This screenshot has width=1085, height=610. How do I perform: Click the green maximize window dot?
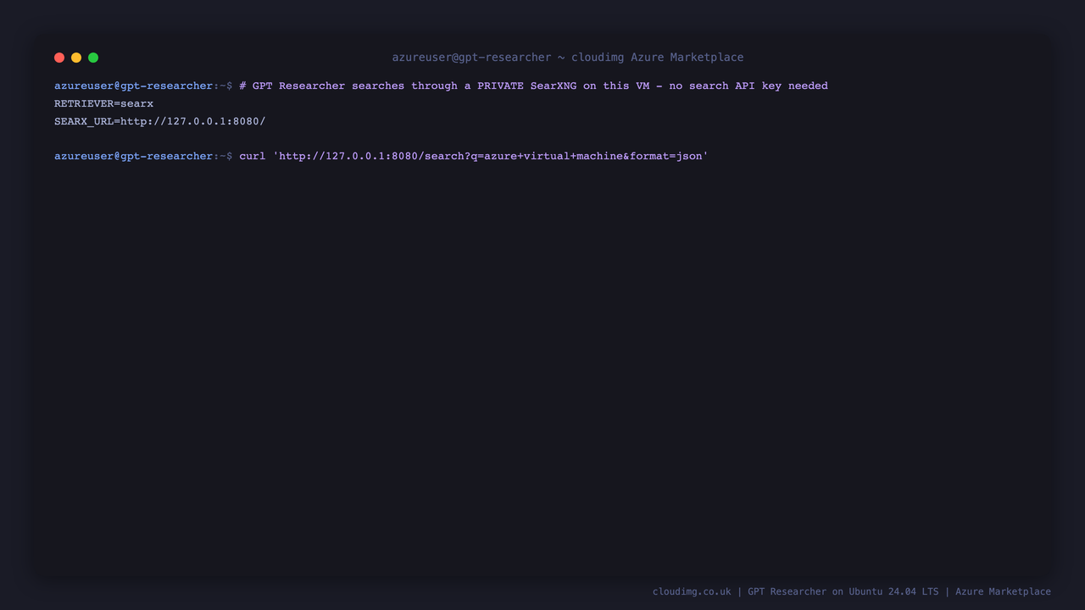pos(93,58)
